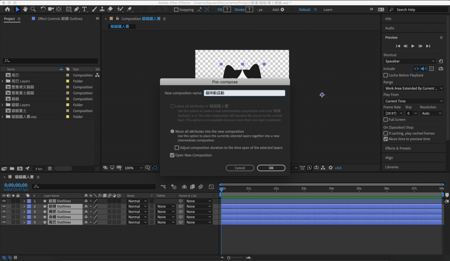Expand the 眼睛 Outlines layer properties

point(24,207)
